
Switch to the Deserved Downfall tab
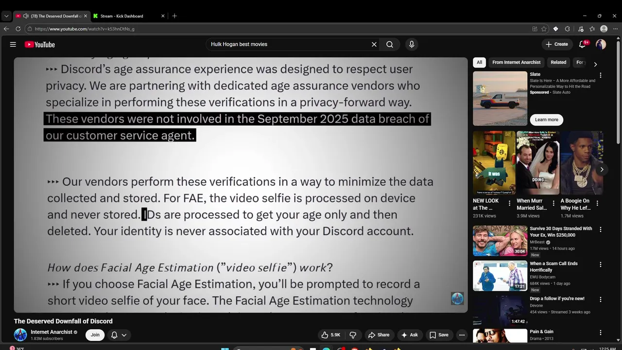[x=52, y=16]
